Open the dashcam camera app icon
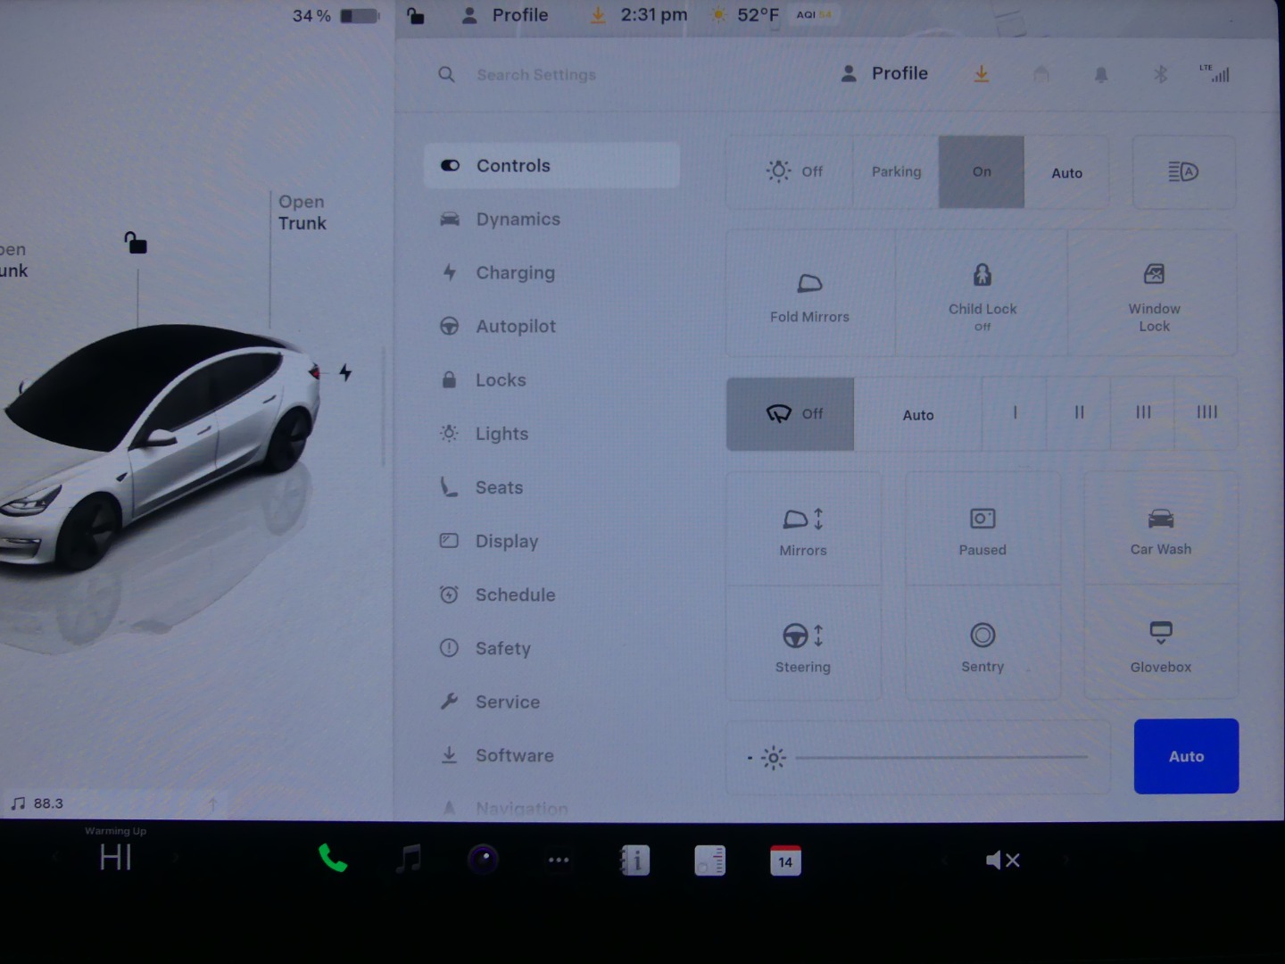This screenshot has height=964, width=1285. click(483, 860)
